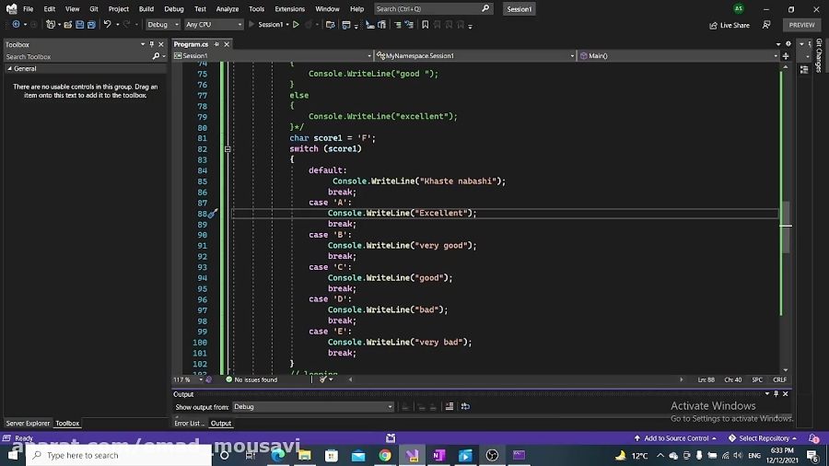Toggle auto-hide pin on the Toolbox panel

coord(153,44)
